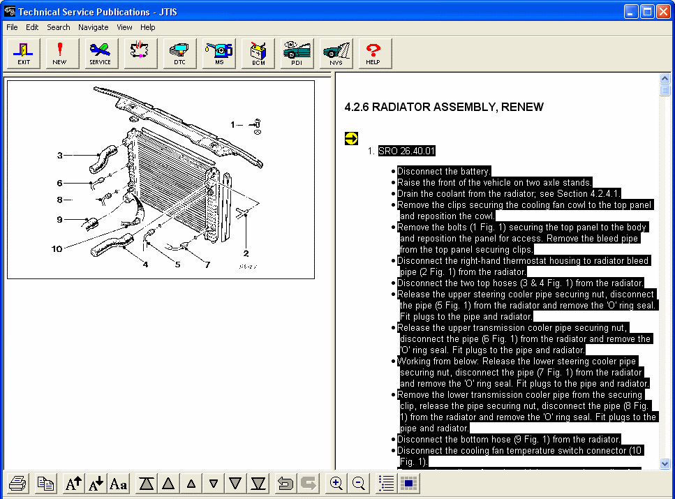This screenshot has height=499, width=675.
Task: Open the File menu
Action: [x=12, y=27]
